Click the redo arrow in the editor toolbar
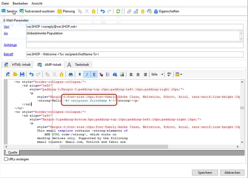Image resolution: width=248 pixels, height=178 pixels. [x=38, y=74]
